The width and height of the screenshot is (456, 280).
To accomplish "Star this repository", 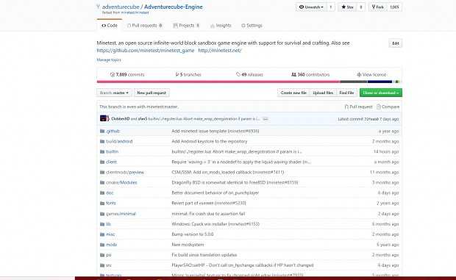I will pos(347,7).
